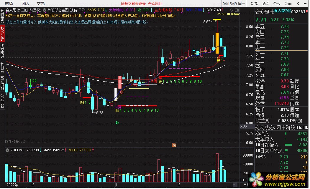This screenshot has width=310, height=189.
Task: Click the 证券交易未登录 login notice
Action: 133,4
